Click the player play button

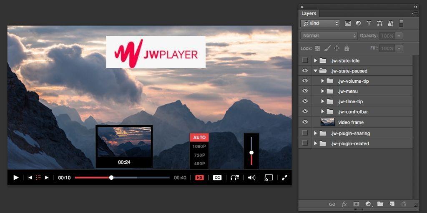pyautogui.click(x=16, y=178)
